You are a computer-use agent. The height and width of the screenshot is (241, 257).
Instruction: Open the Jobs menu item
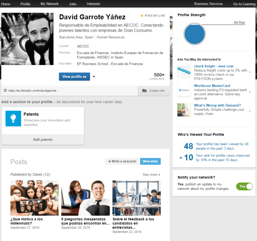click(x=73, y=4)
